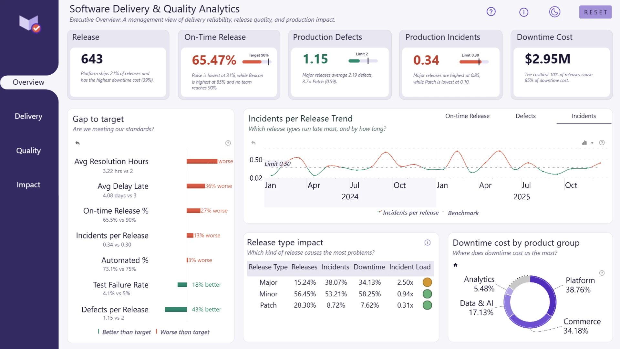
Task: Expand the chart type dropdown arrow
Action: (x=592, y=143)
